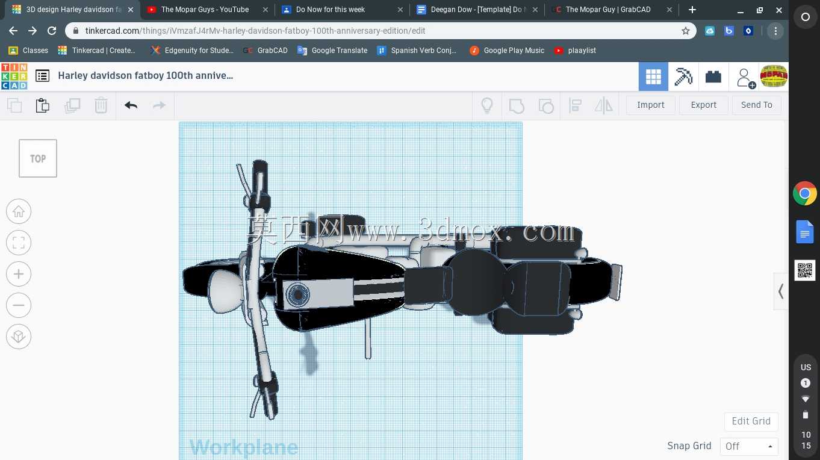This screenshot has height=460, width=820.
Task: Click the Align tool icon
Action: point(575,105)
